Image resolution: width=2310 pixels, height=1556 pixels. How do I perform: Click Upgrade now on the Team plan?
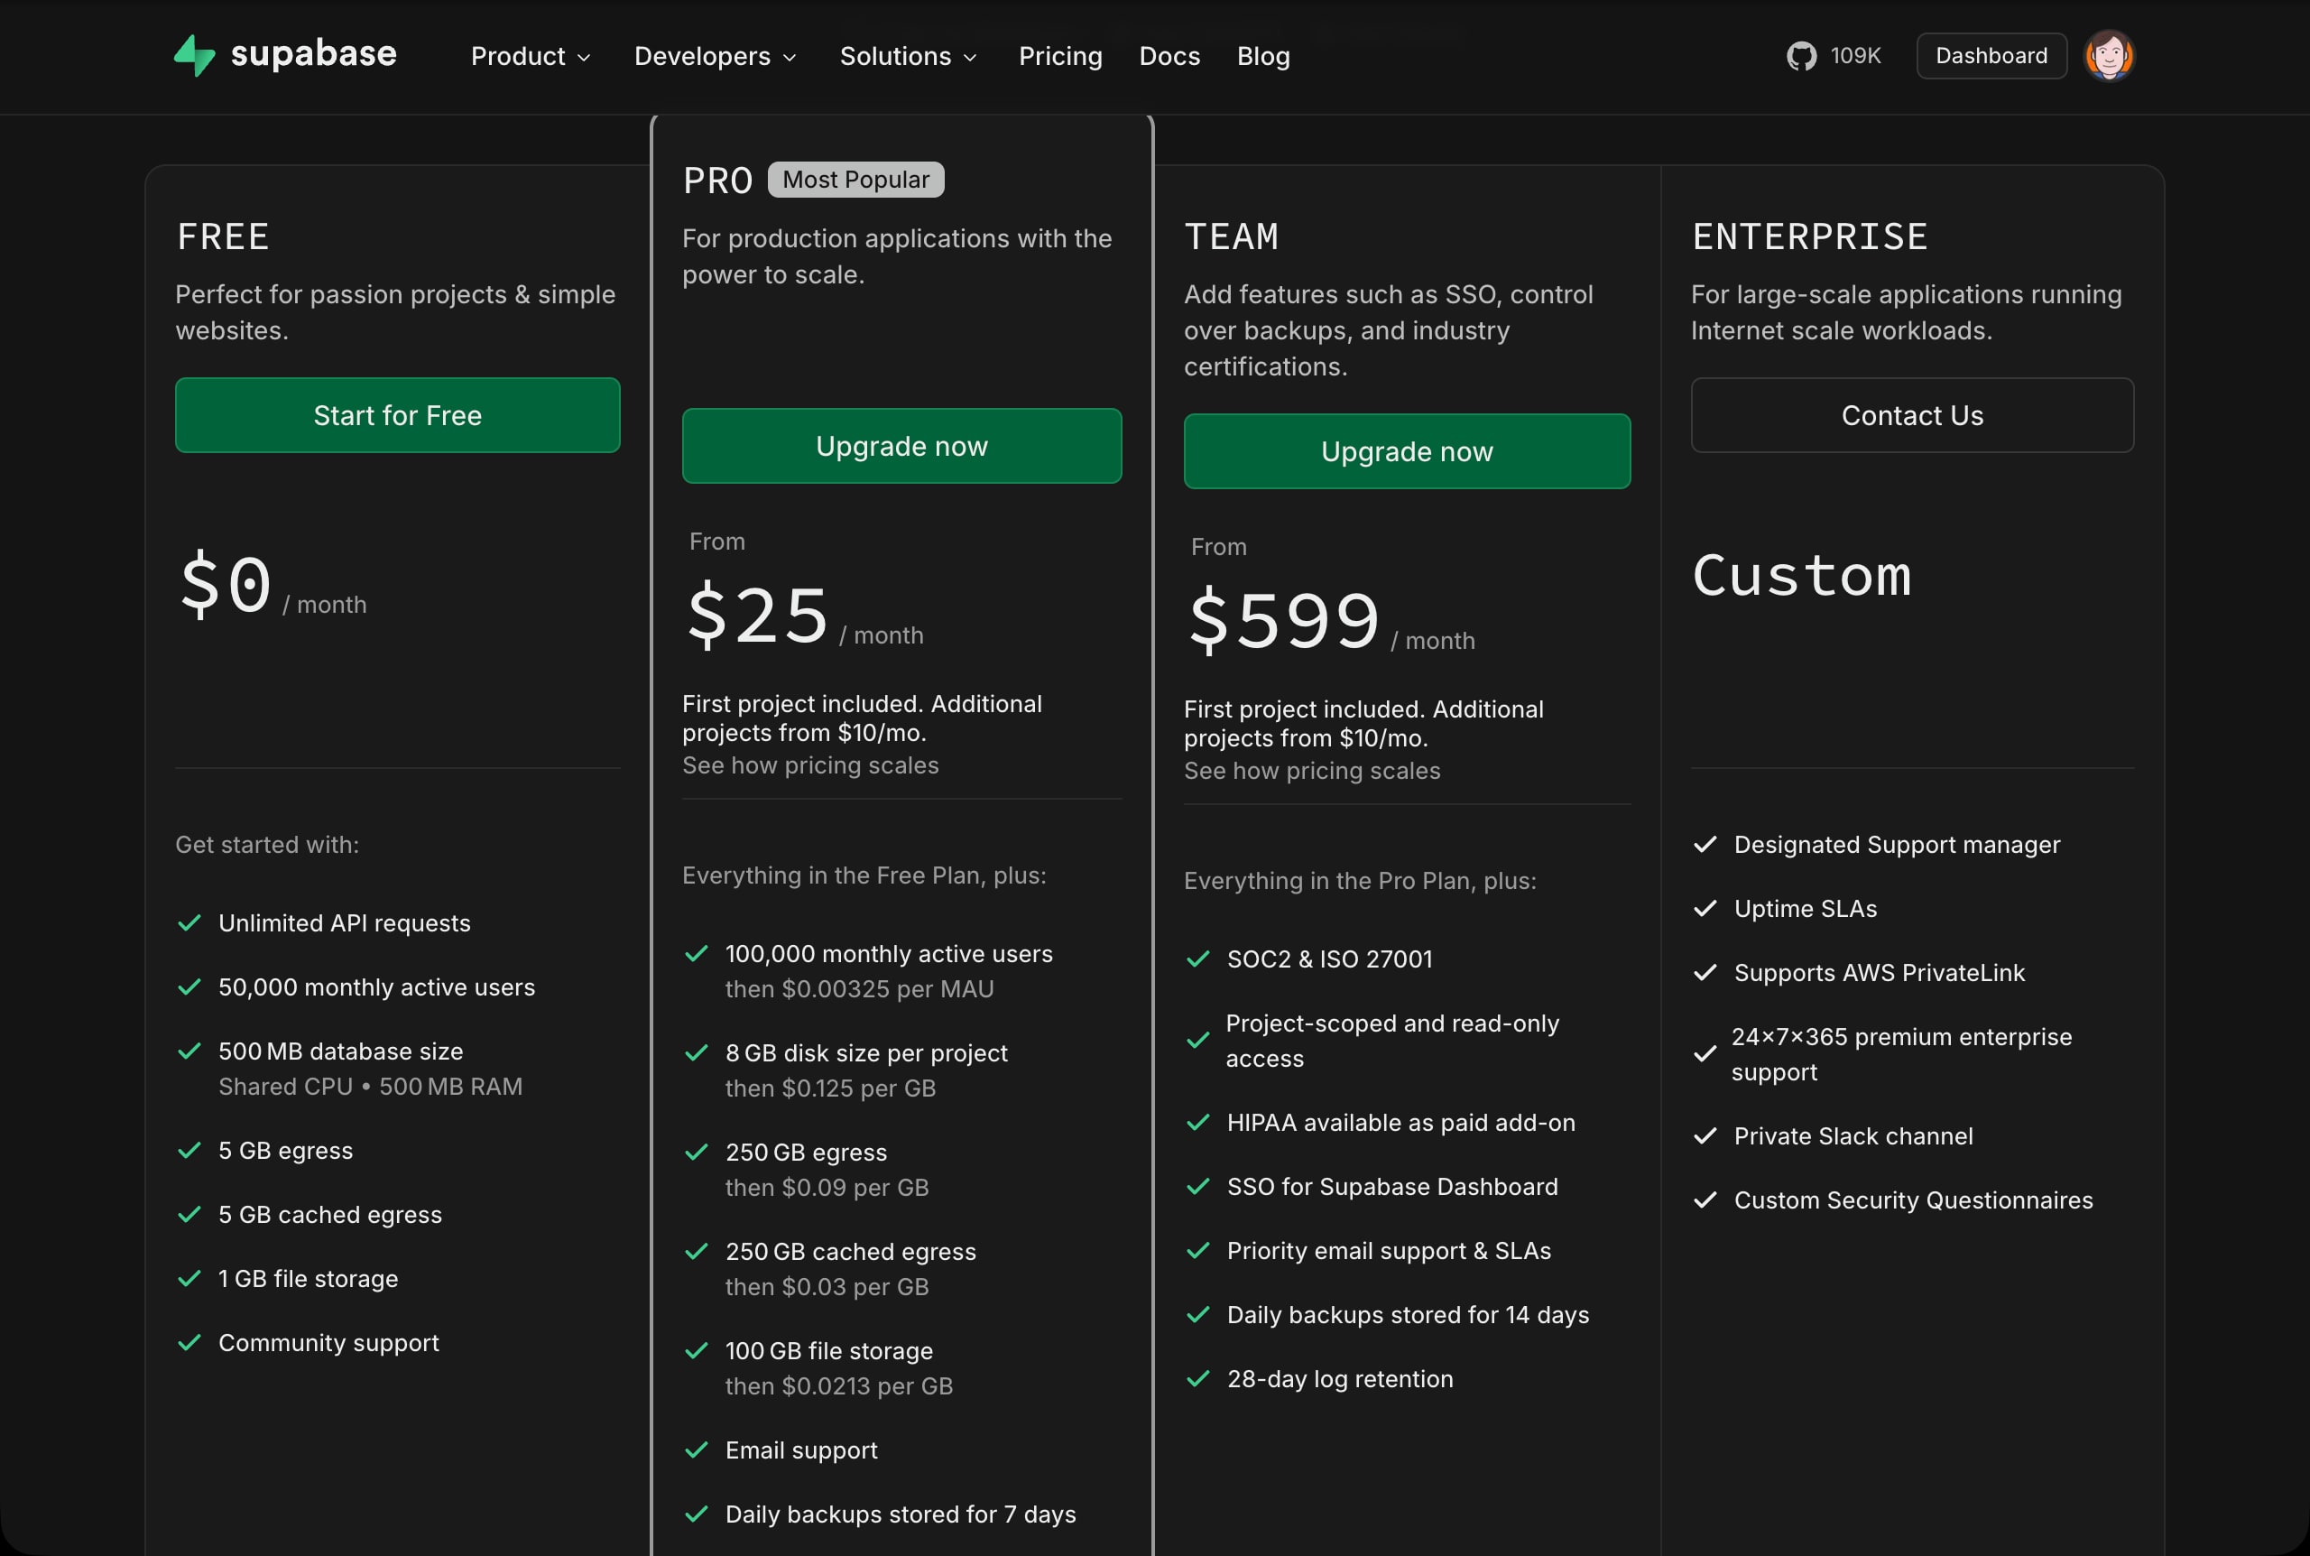point(1407,451)
